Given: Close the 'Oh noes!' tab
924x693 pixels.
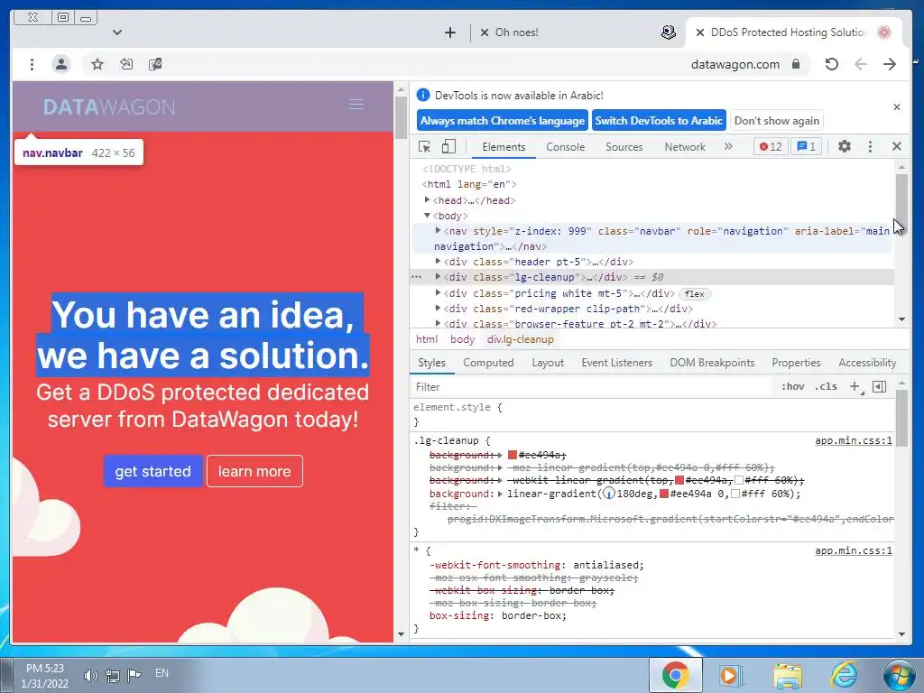Looking at the screenshot, I should 485,32.
